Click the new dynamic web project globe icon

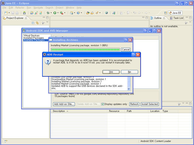[x=71, y=13]
